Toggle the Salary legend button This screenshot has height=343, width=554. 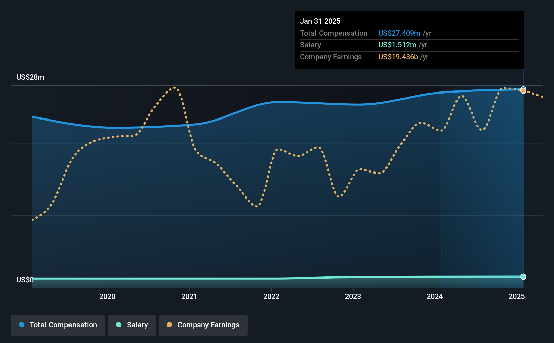tap(132, 325)
